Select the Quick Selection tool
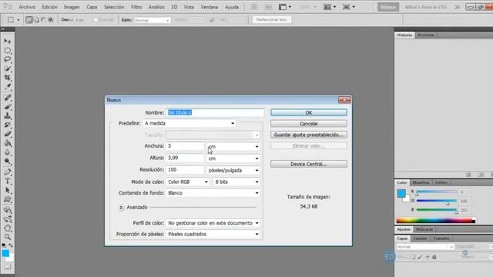 pos(8,68)
